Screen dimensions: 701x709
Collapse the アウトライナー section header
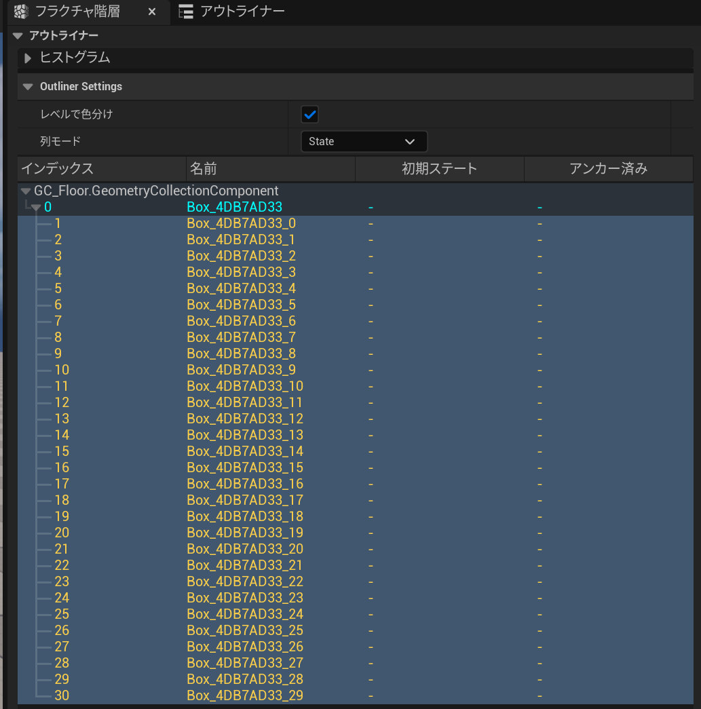[x=18, y=35]
